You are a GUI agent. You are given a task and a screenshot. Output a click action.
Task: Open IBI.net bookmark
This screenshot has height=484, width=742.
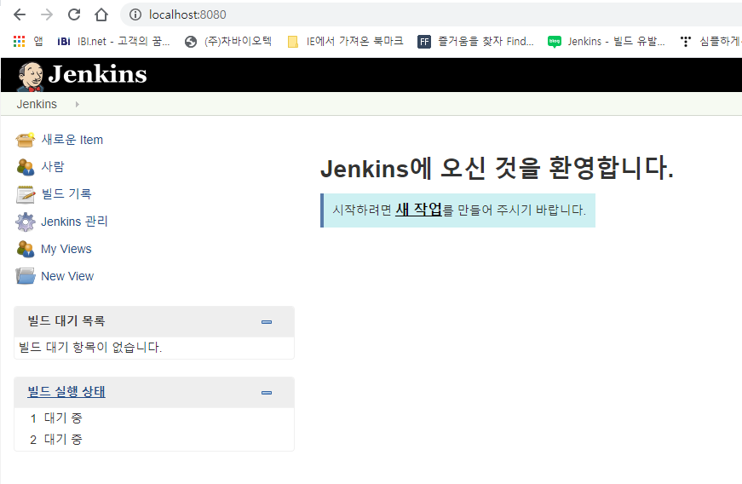click(113, 42)
